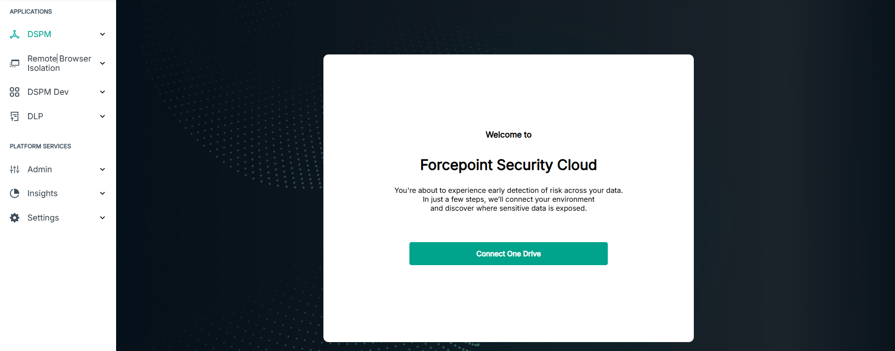Screen dimensions: 895x351
Task: Click the Admin sliders icon
Action: (15, 169)
